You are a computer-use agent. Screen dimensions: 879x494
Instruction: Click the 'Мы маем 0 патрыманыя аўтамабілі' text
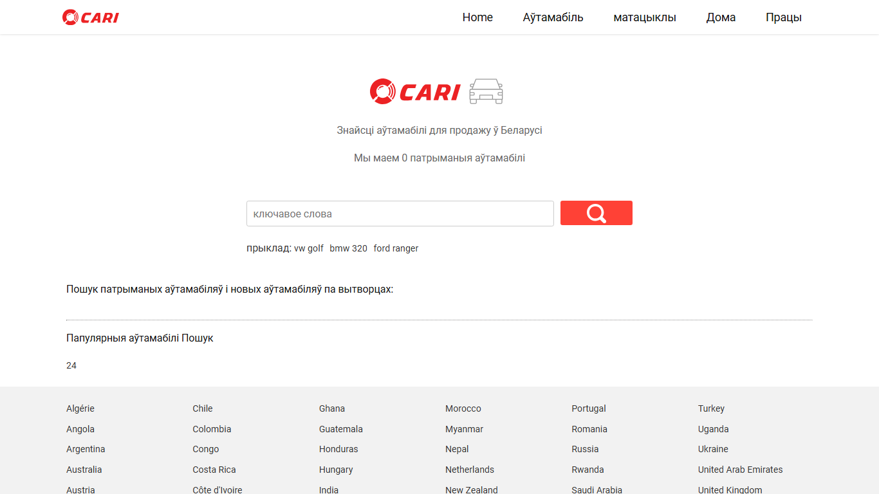[439, 158]
